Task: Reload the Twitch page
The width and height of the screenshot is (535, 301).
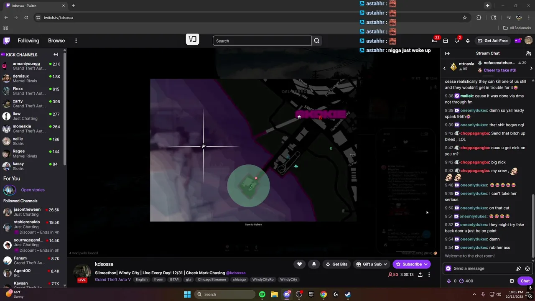Action: [x=26, y=18]
